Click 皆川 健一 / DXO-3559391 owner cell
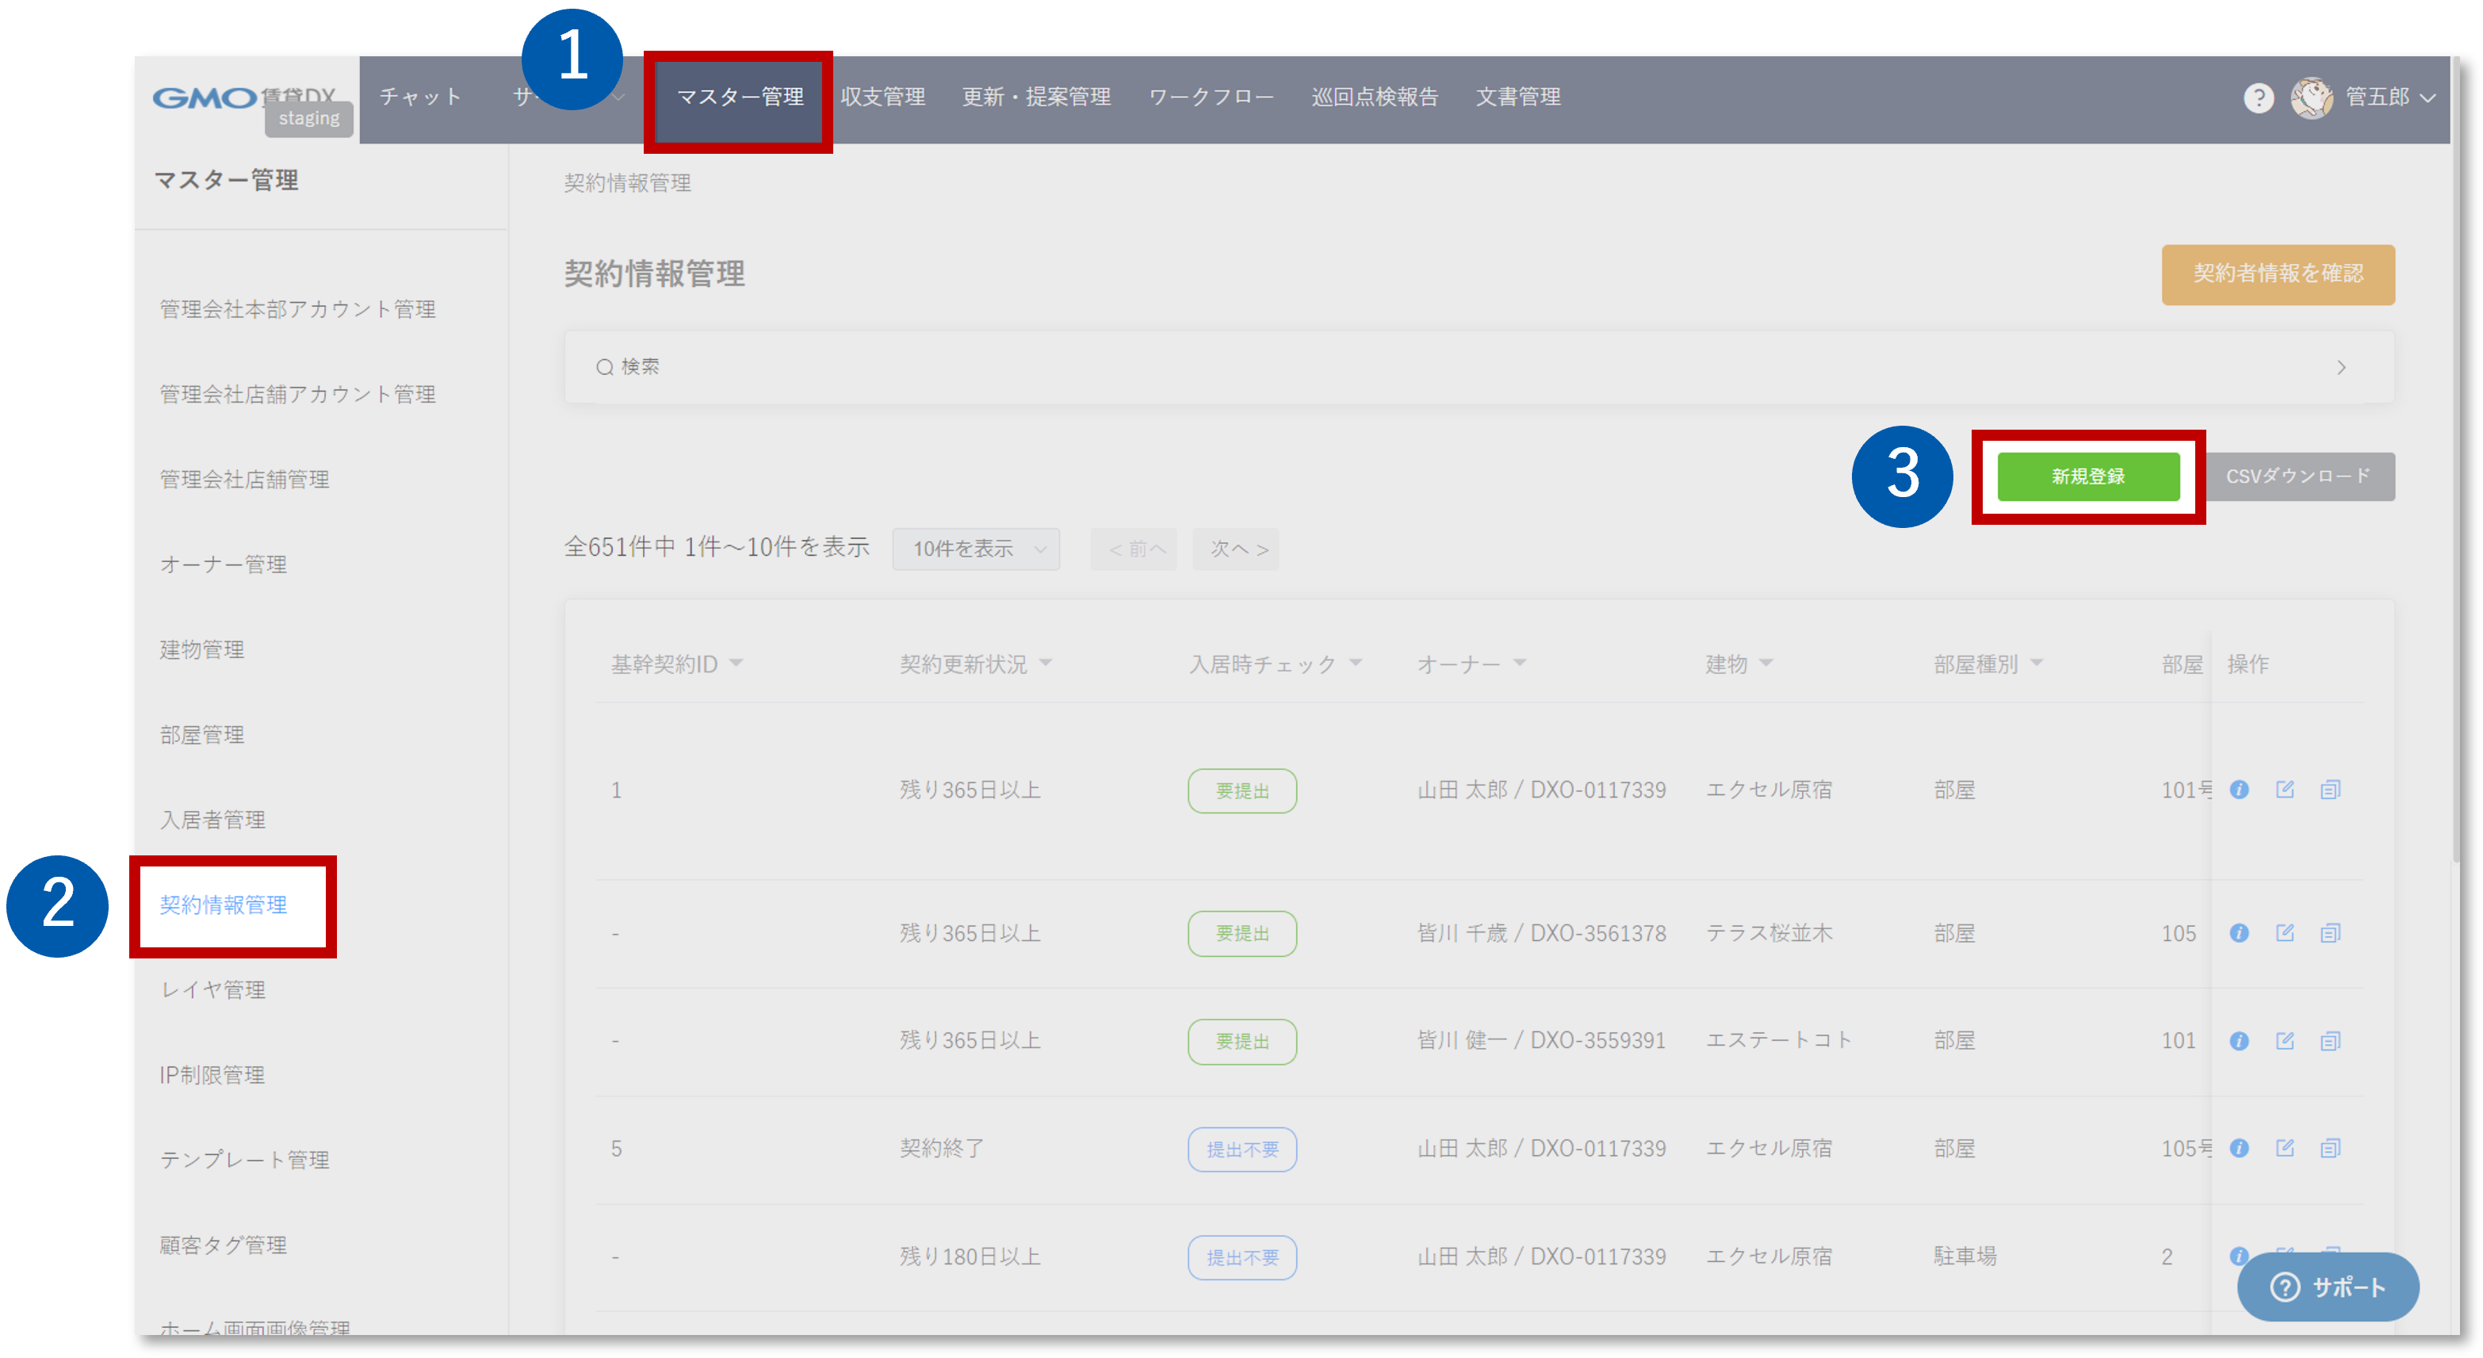Image resolution: width=2483 pixels, height=1358 pixels. click(x=1540, y=1040)
